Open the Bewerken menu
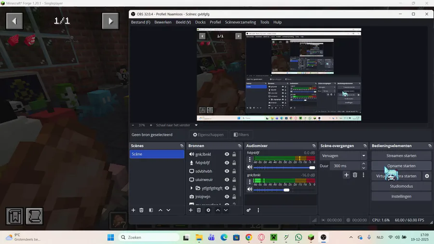 click(x=163, y=22)
